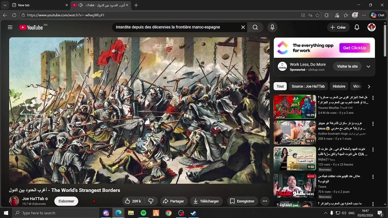Open more actions ellipsis below video
This screenshot has height=218, width=388.
click(265, 201)
